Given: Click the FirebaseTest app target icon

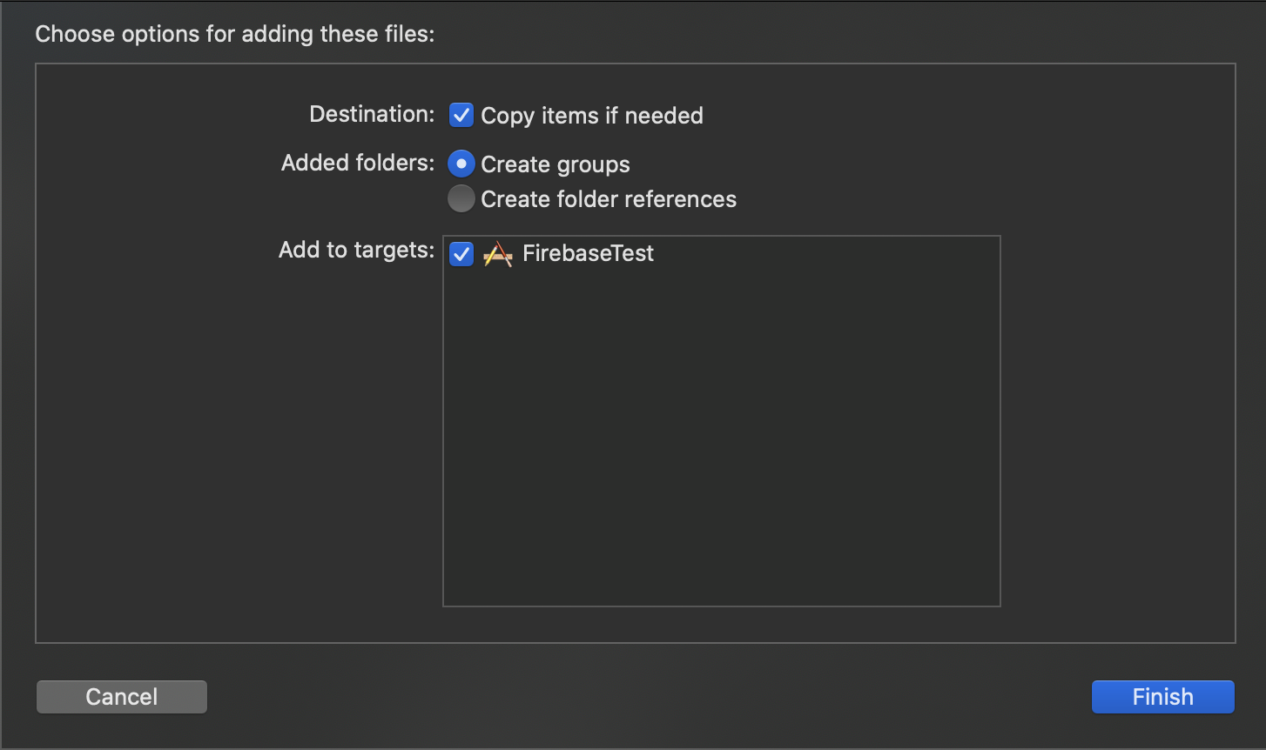Looking at the screenshot, I should coord(498,254).
